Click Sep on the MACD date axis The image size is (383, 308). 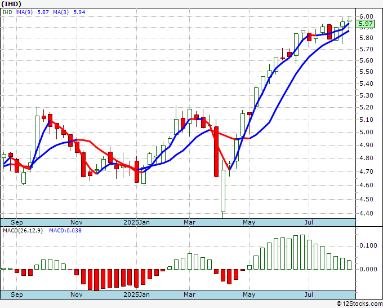click(x=16, y=294)
